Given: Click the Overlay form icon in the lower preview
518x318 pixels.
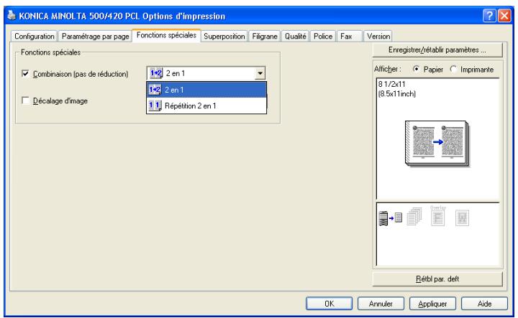Looking at the screenshot, I should click(438, 216).
